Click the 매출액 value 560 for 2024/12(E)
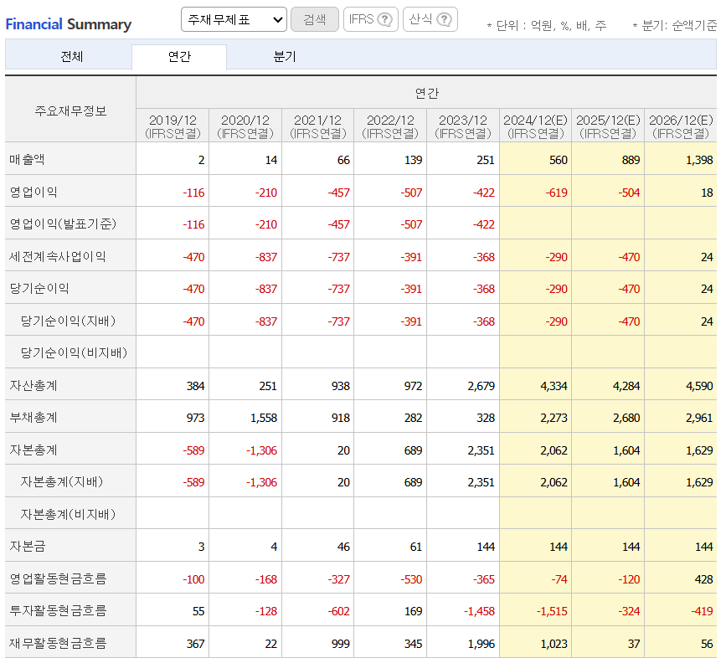Screen dimensions: 726x658 558,160
